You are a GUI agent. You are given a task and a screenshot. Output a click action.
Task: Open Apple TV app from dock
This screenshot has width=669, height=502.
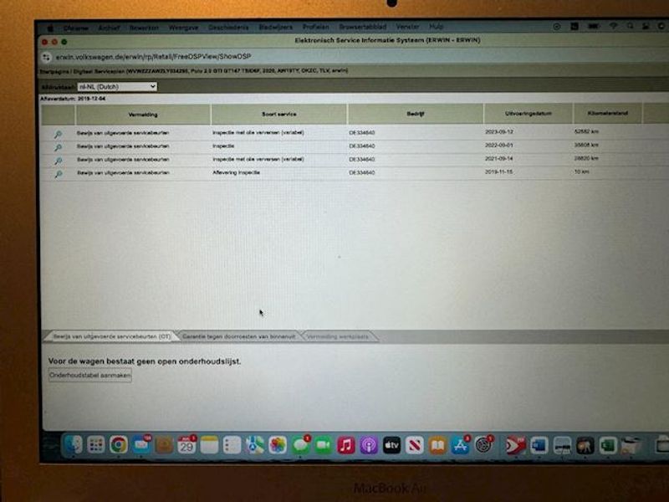pyautogui.click(x=392, y=445)
